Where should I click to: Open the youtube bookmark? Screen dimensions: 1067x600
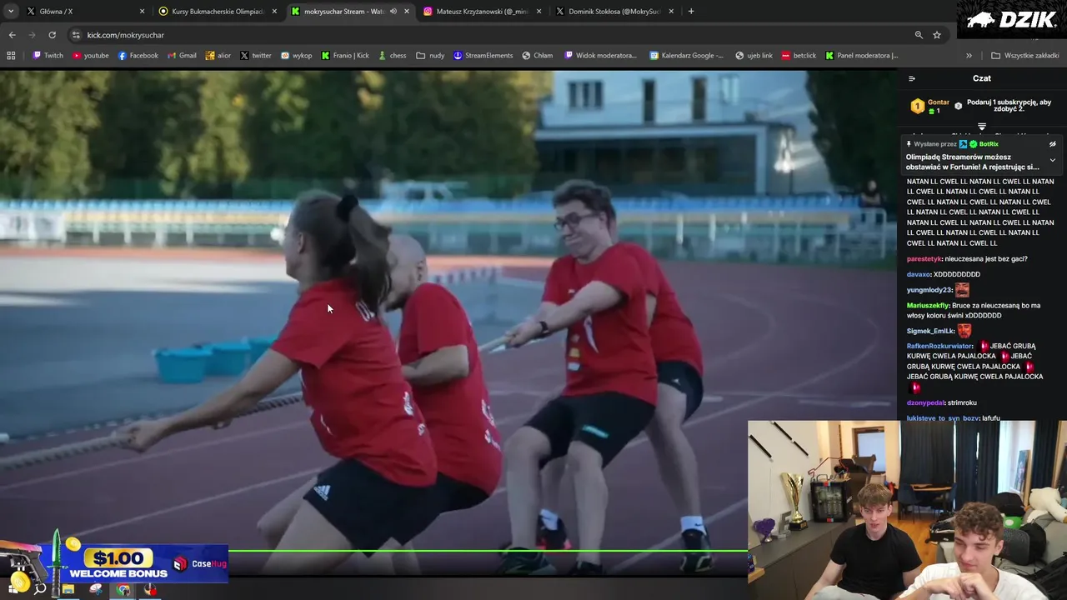pos(90,56)
